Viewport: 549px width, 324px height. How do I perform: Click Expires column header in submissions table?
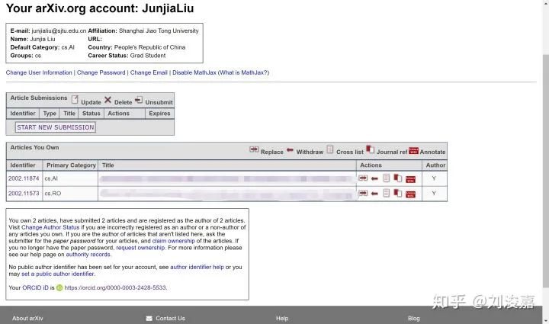tap(159, 114)
